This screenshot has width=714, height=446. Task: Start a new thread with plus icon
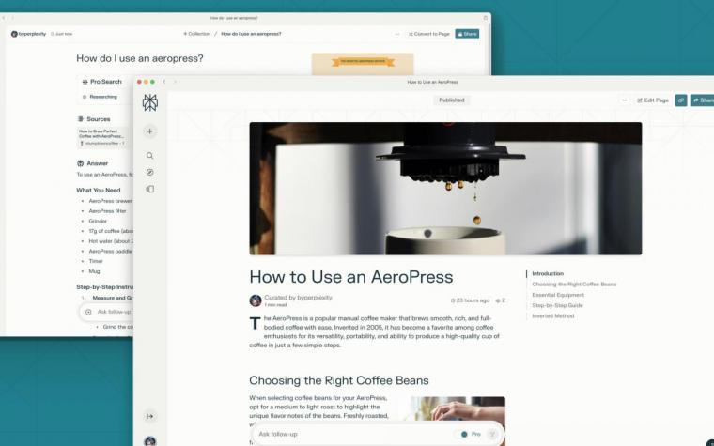tap(149, 131)
